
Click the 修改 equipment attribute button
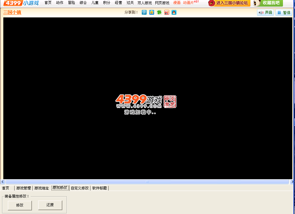point(20,205)
